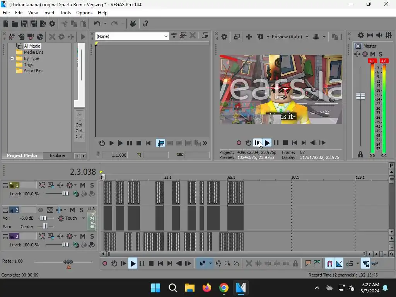Image resolution: width=396 pixels, height=297 pixels.
Task: Switch to the Explorer tab
Action: pos(58,155)
